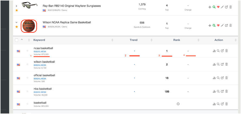The image size is (241, 114).
Task: Star the basketball keyword
Action: [27, 104]
